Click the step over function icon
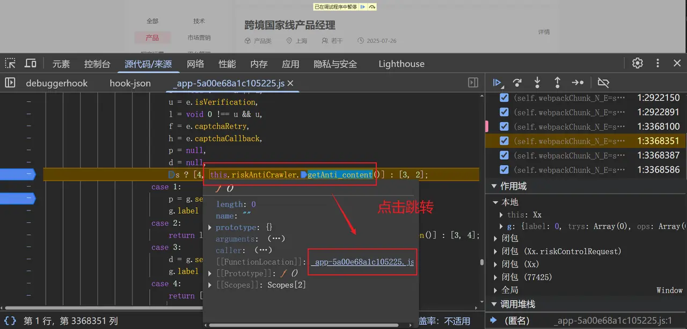Viewport: 687px width, 329px height. (x=517, y=83)
